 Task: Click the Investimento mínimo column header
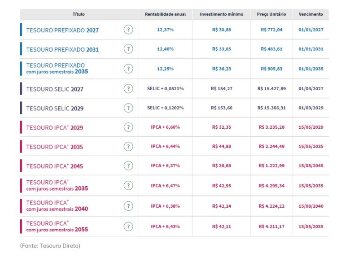click(221, 14)
